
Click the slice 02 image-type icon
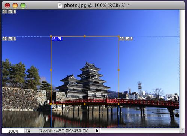(10, 39)
